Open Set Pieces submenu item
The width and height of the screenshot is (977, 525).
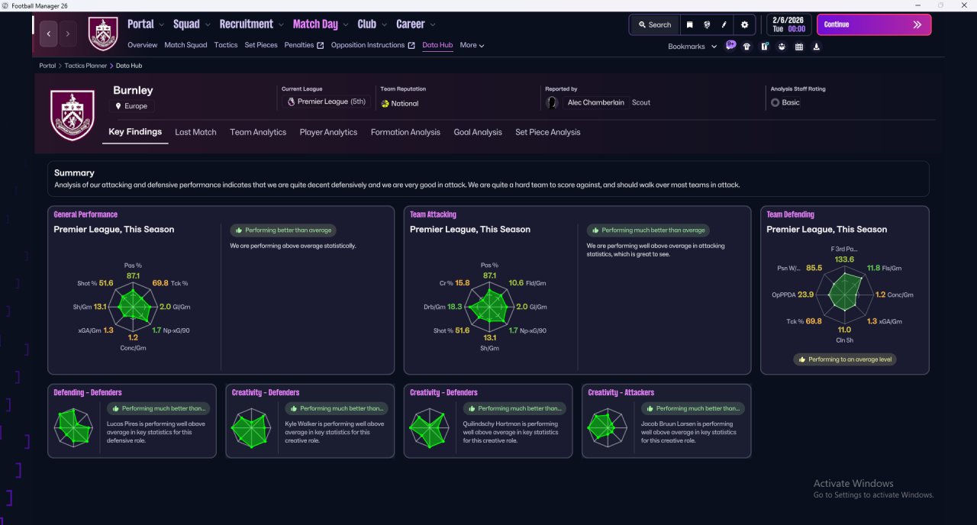pos(261,45)
